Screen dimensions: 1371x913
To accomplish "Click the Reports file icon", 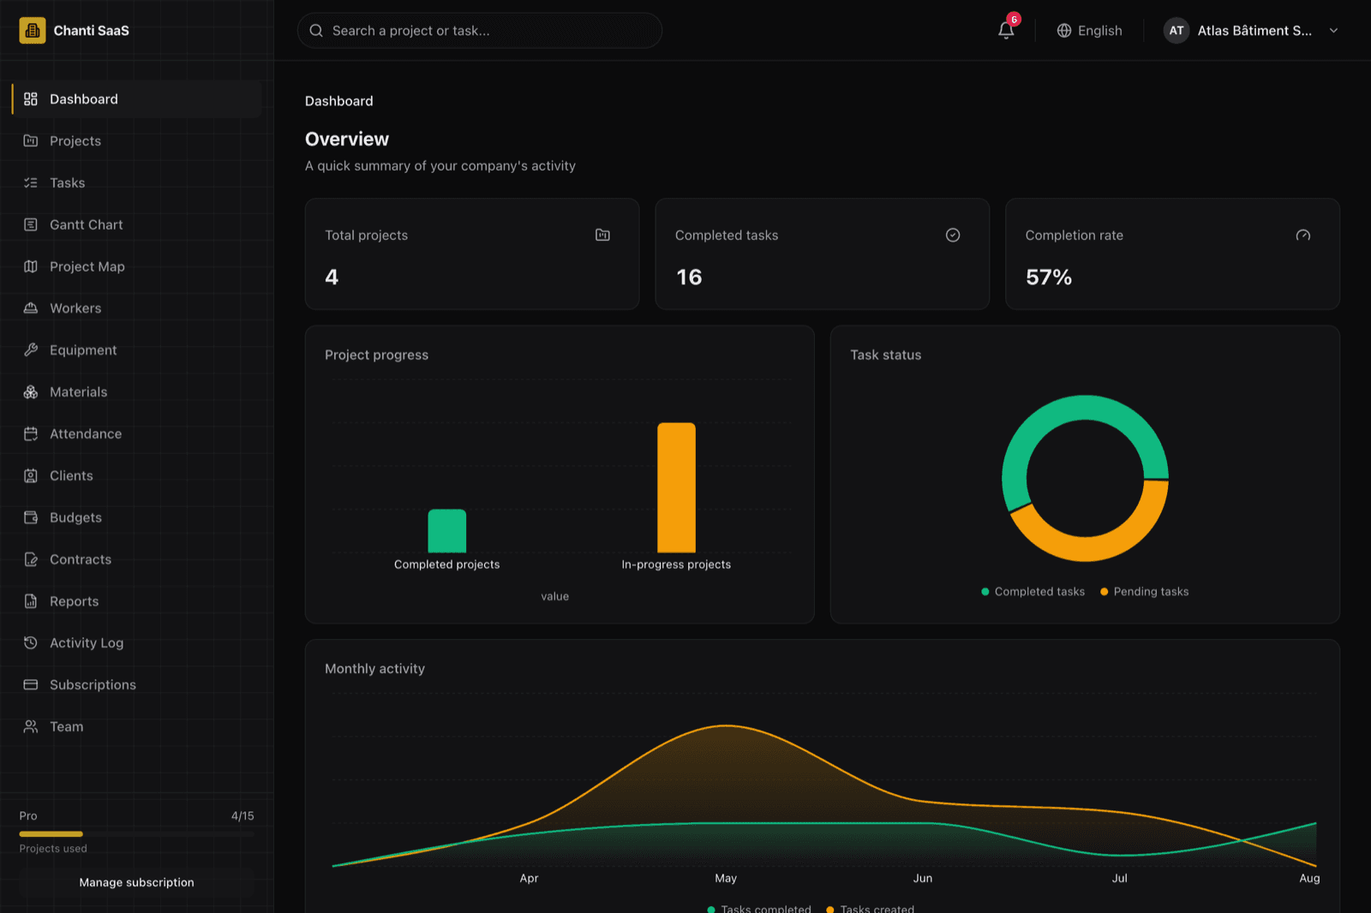I will click(x=31, y=602).
